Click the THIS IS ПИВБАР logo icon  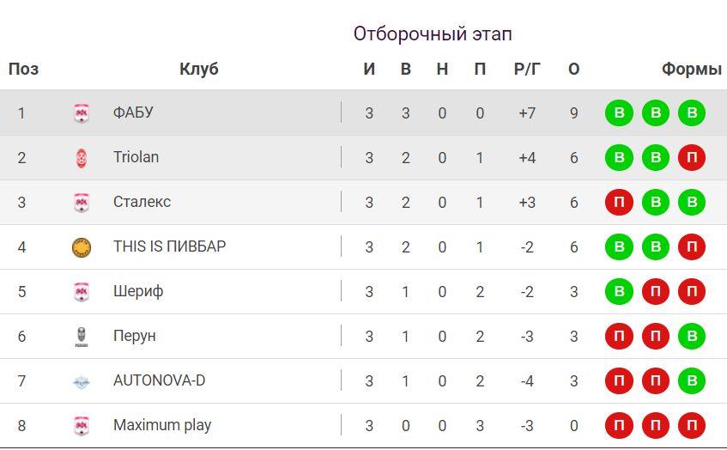point(82,247)
